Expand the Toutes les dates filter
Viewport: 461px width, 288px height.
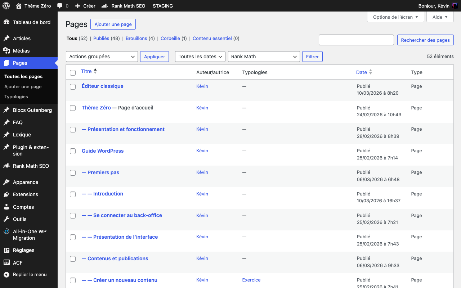tap(200, 57)
